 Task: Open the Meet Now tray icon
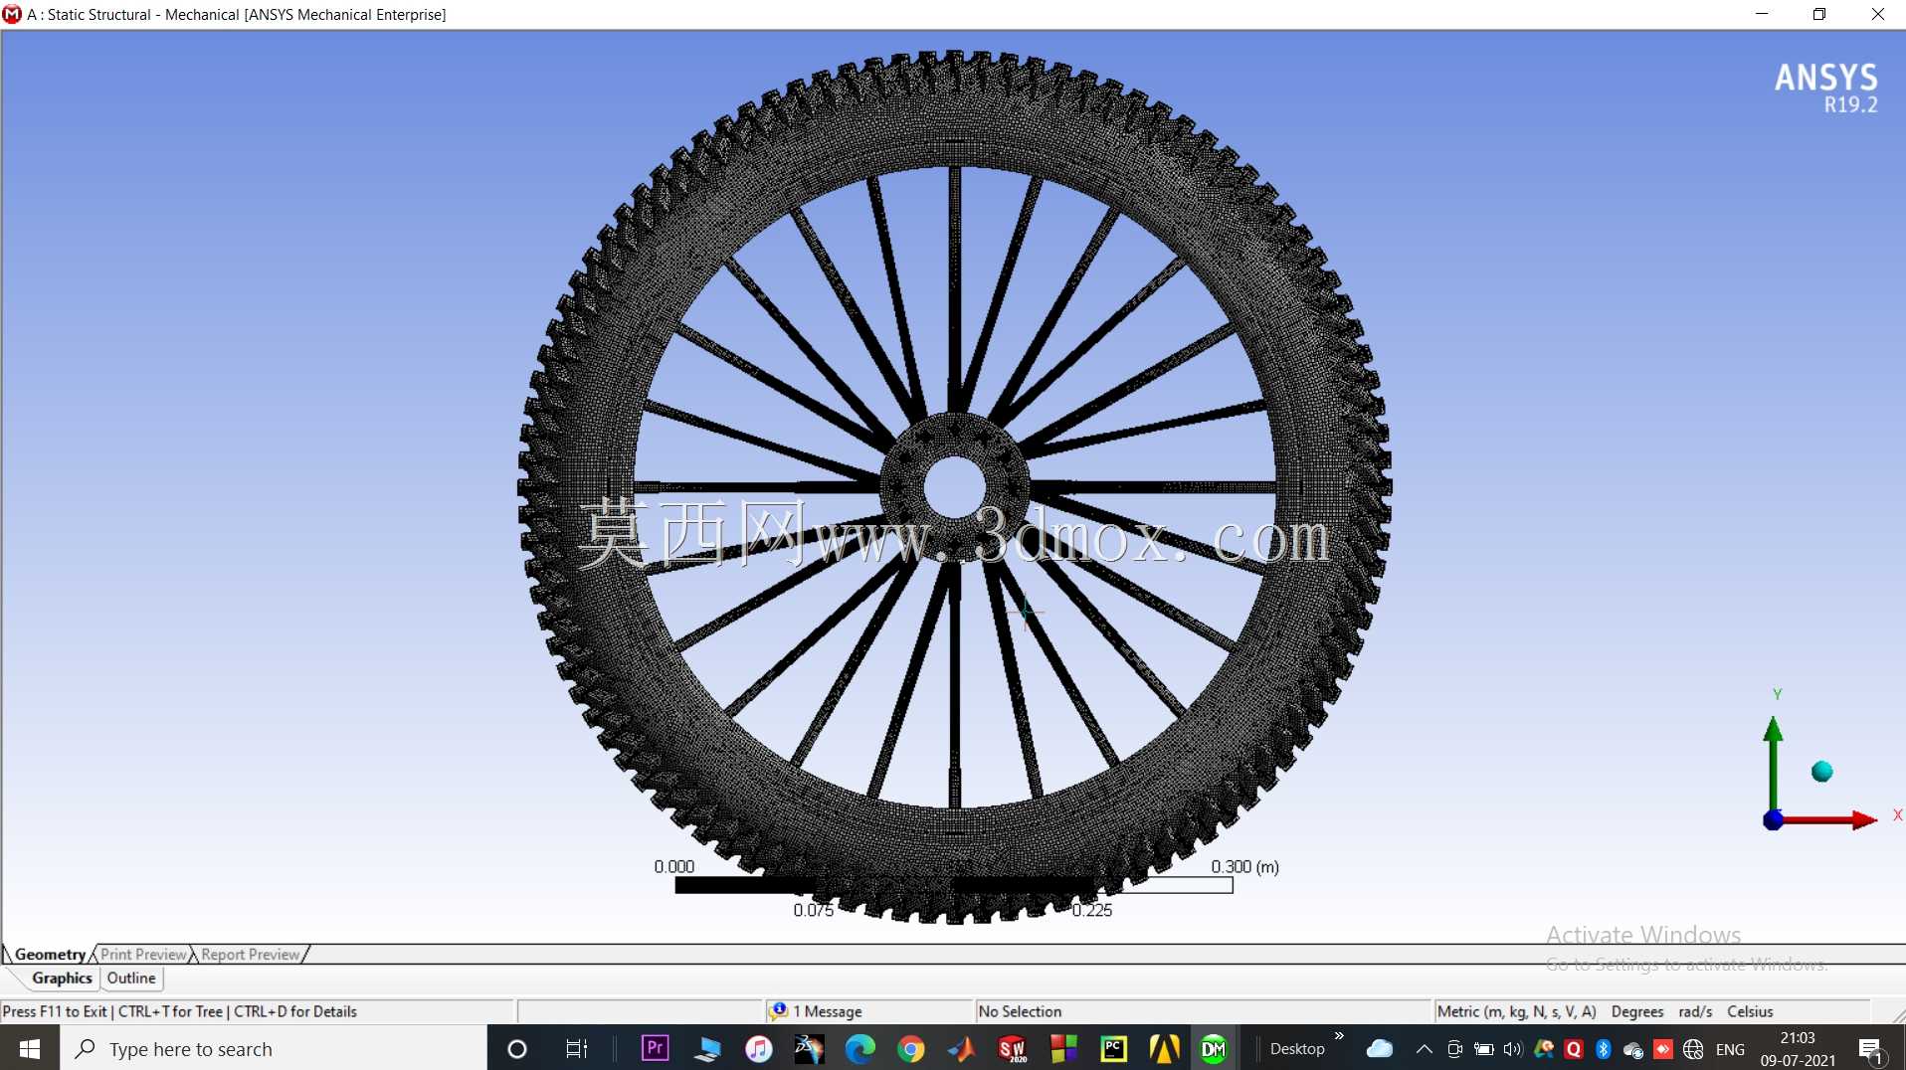click(x=1454, y=1048)
